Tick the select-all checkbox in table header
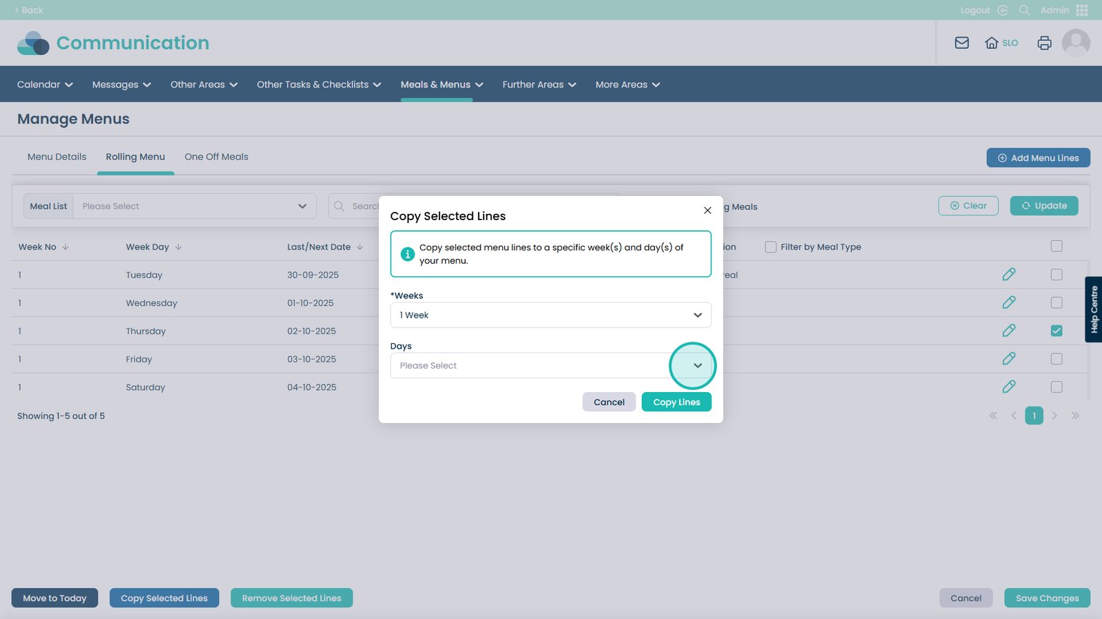This screenshot has width=1102, height=619. point(1056,246)
